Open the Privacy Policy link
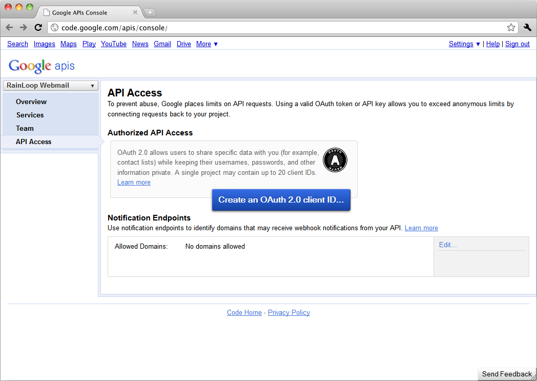This screenshot has height=381, width=537. [x=288, y=313]
